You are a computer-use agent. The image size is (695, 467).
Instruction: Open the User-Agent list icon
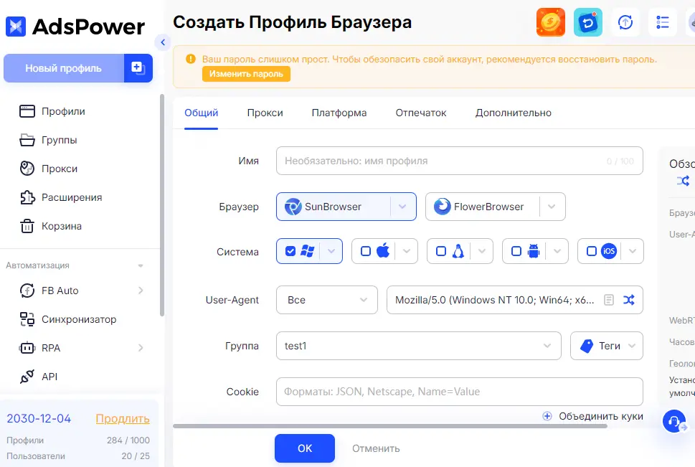[609, 301]
